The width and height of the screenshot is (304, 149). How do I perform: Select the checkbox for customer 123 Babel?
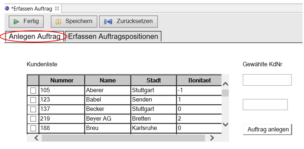click(33, 100)
